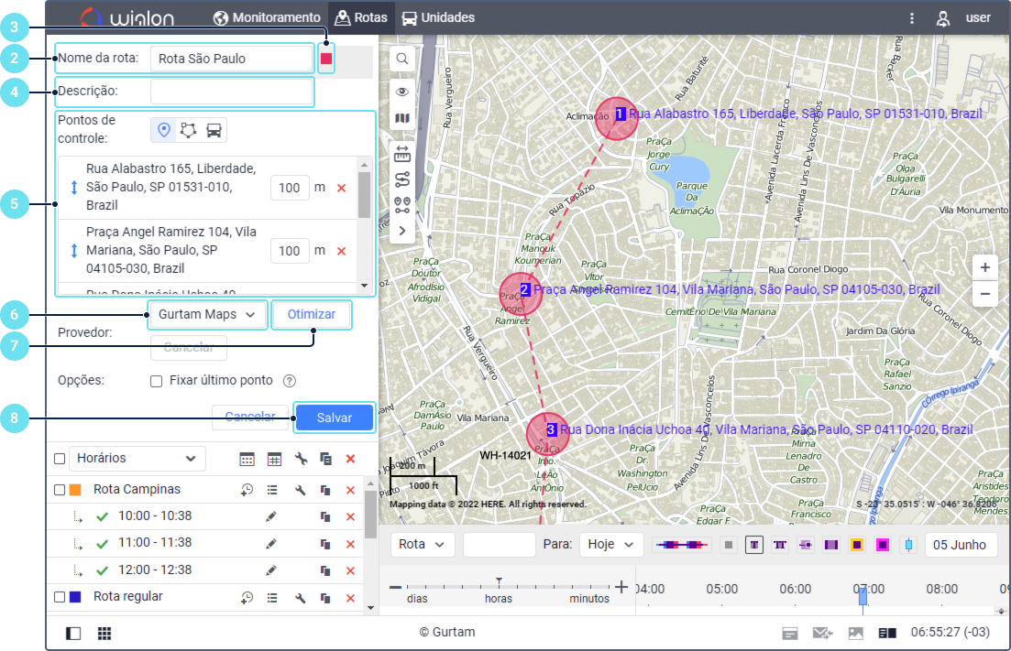
Task: Select the bus units point-type icon
Action: [x=214, y=130]
